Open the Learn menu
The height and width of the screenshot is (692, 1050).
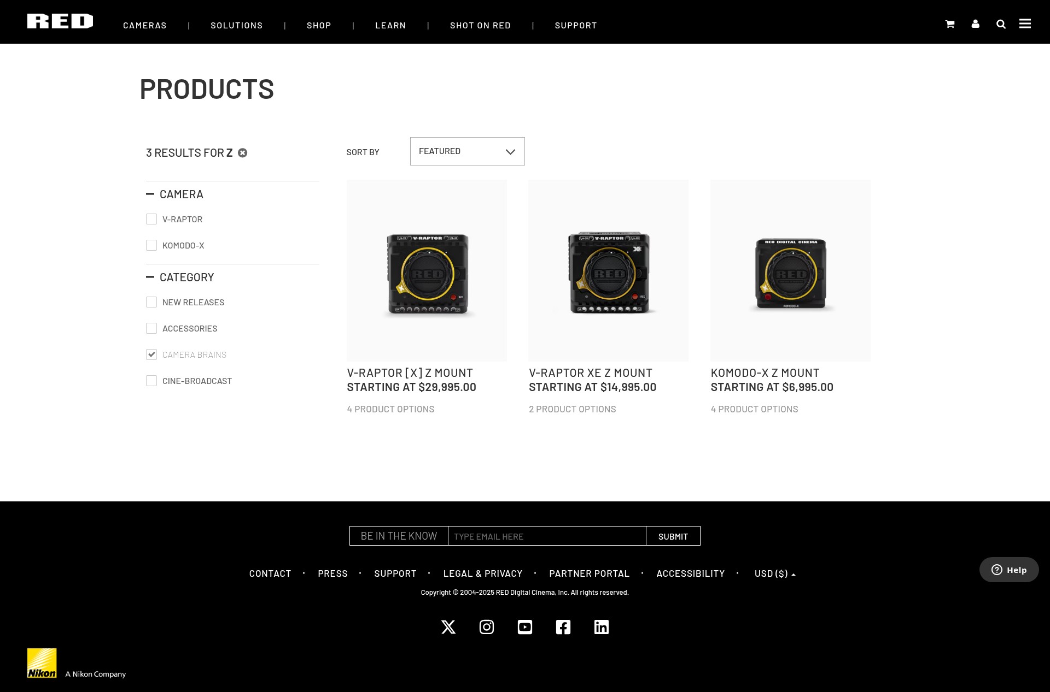pos(390,25)
